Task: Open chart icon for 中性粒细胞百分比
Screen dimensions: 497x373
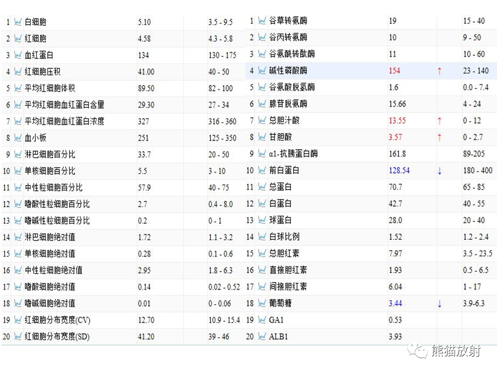Action: 18,188
